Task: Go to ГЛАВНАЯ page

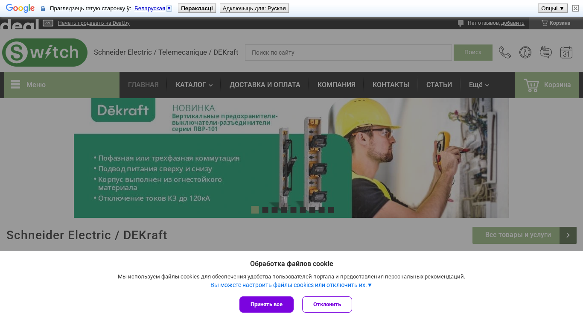Action: click(143, 85)
